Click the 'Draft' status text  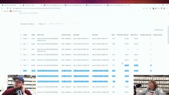click(x=33, y=49)
